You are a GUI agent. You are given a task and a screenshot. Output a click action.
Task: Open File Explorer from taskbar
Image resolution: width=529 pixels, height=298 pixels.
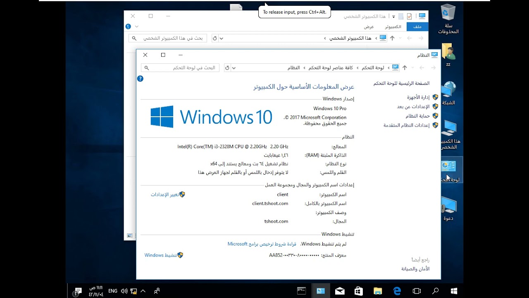pos(378,291)
